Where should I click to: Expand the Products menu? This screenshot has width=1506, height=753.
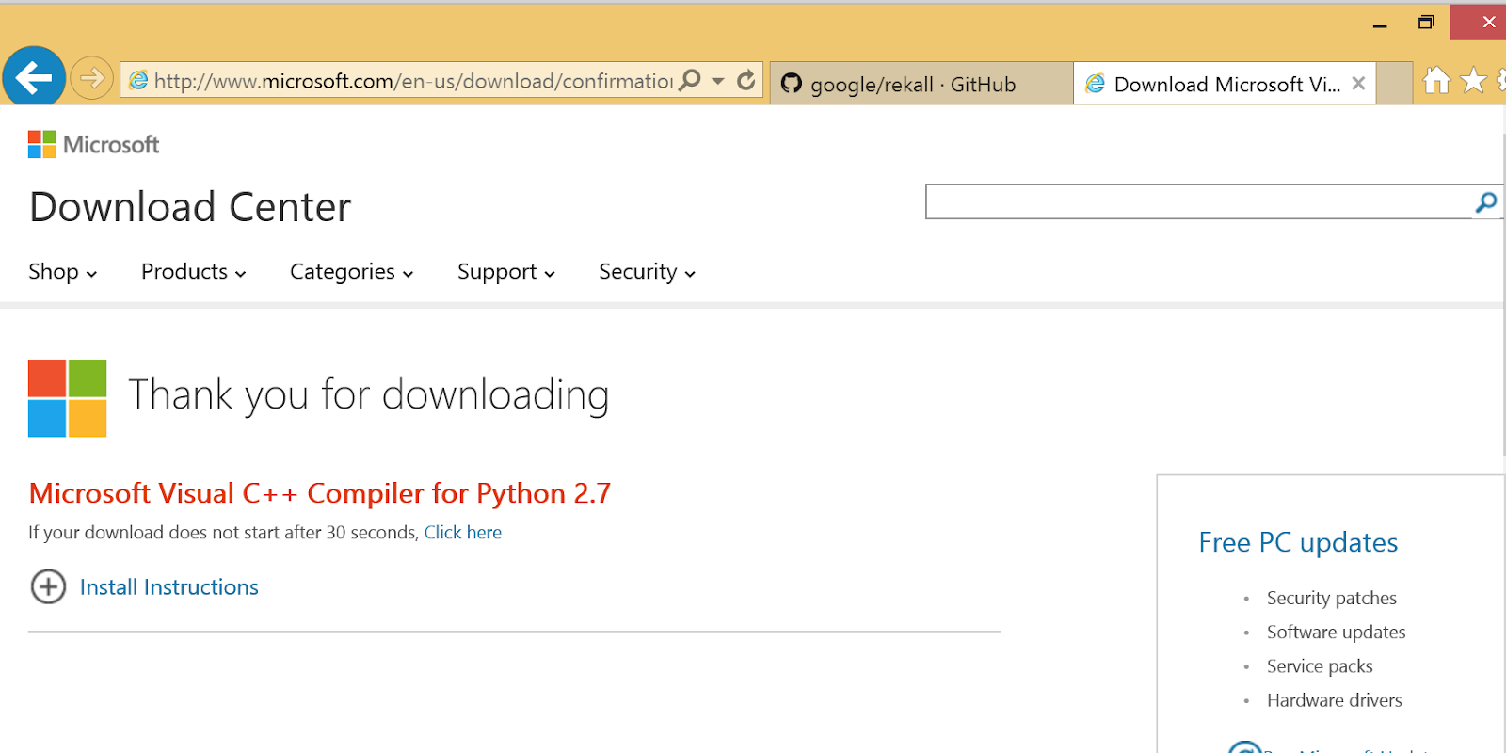tap(194, 272)
